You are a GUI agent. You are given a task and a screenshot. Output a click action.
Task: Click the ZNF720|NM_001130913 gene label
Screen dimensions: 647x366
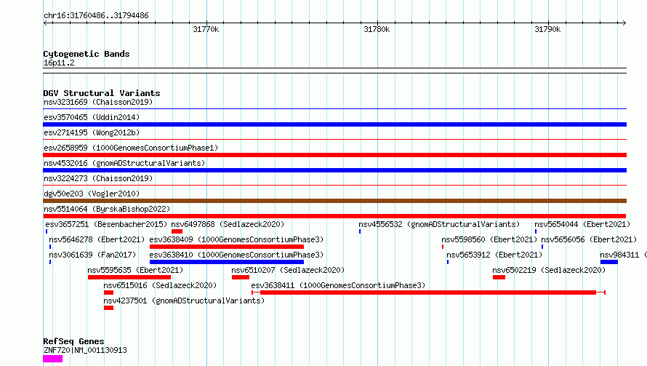tap(85, 350)
